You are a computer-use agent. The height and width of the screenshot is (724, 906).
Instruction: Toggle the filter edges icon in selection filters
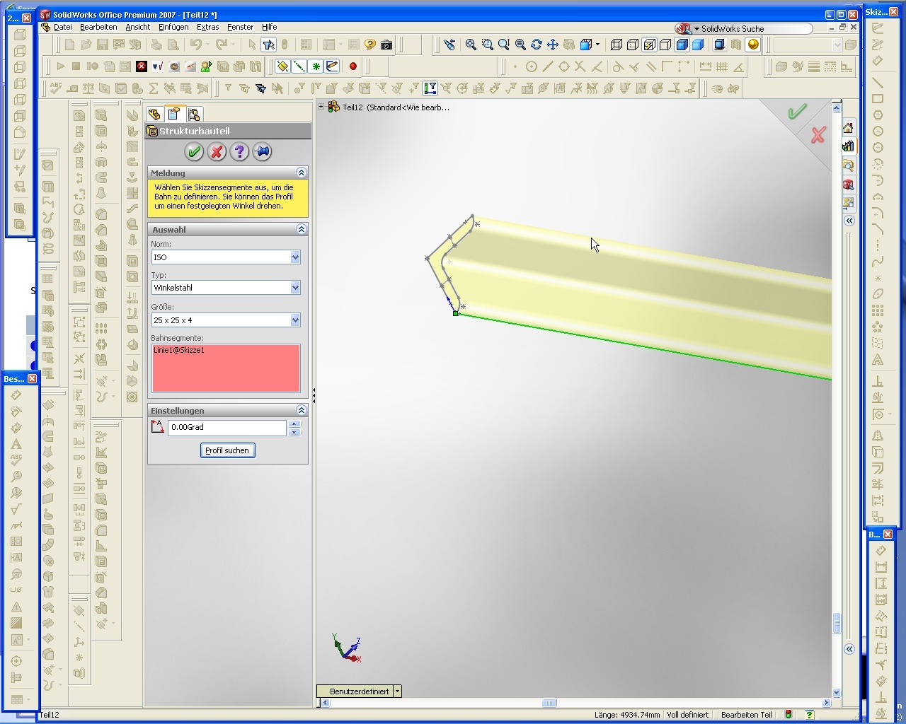pyautogui.click(x=316, y=88)
